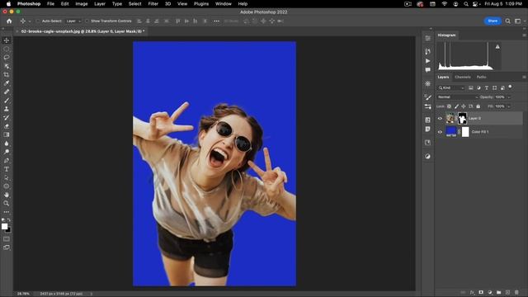Screen dimensions: 528x297
Task: Select the Elliptical Marquee tool
Action: [7, 49]
